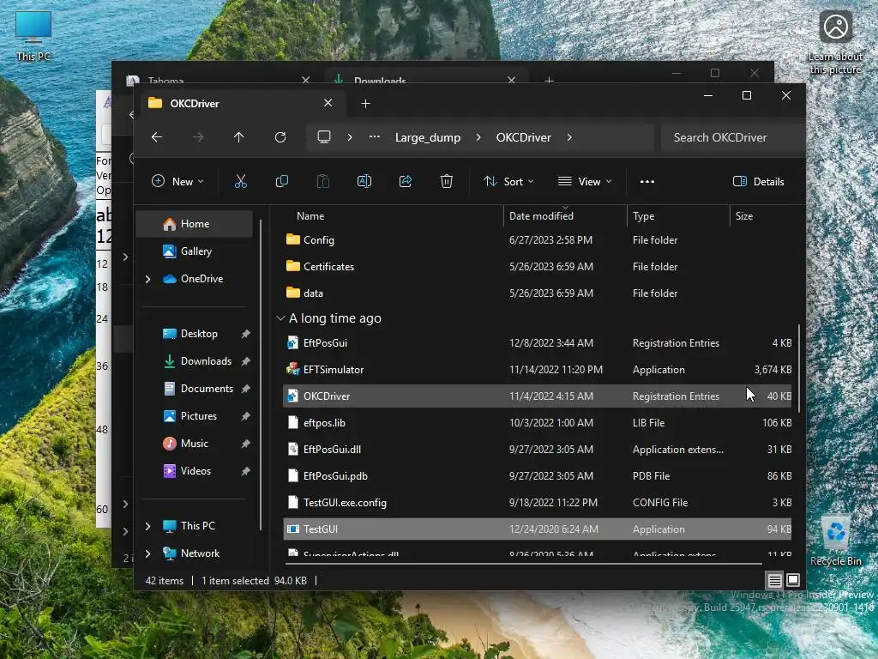Go up one folder with the up arrow
Screen dimensions: 878x659
(239, 137)
